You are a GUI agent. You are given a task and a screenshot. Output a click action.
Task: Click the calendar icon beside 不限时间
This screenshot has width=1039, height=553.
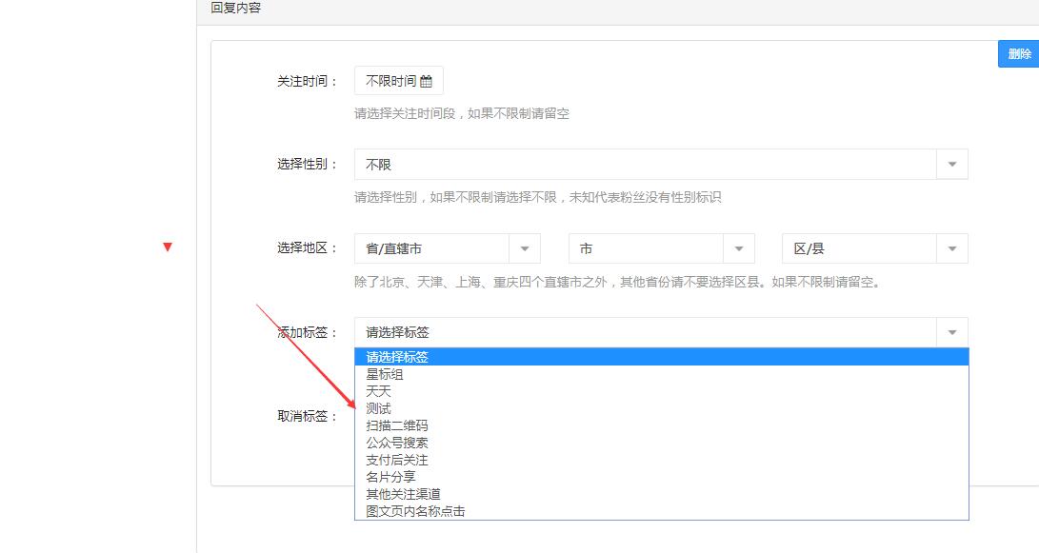click(426, 82)
